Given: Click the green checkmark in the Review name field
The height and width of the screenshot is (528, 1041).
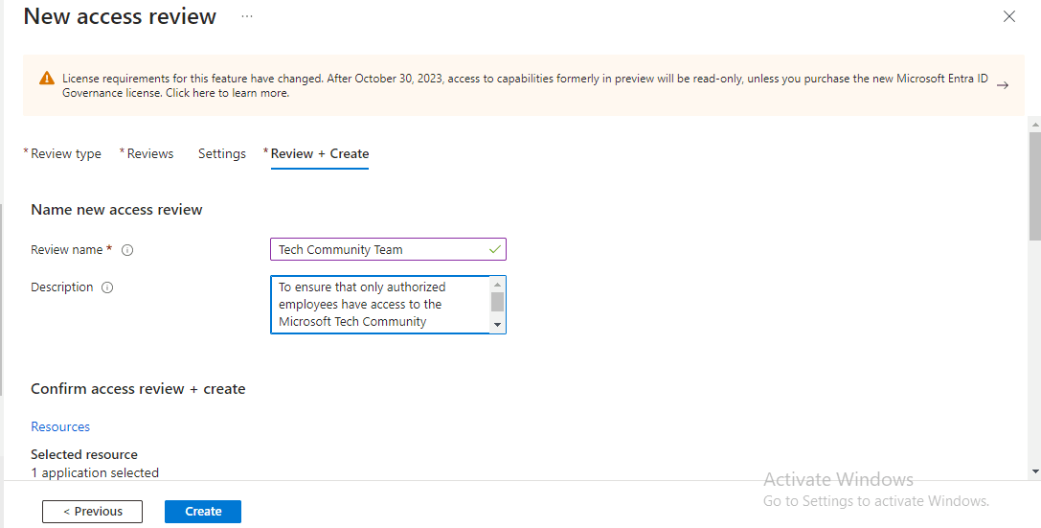Looking at the screenshot, I should (494, 249).
